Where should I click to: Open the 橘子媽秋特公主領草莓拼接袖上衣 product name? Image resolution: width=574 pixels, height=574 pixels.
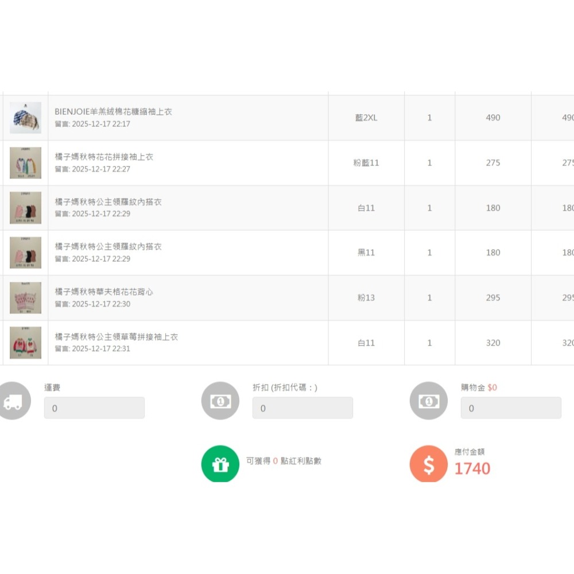tap(117, 337)
